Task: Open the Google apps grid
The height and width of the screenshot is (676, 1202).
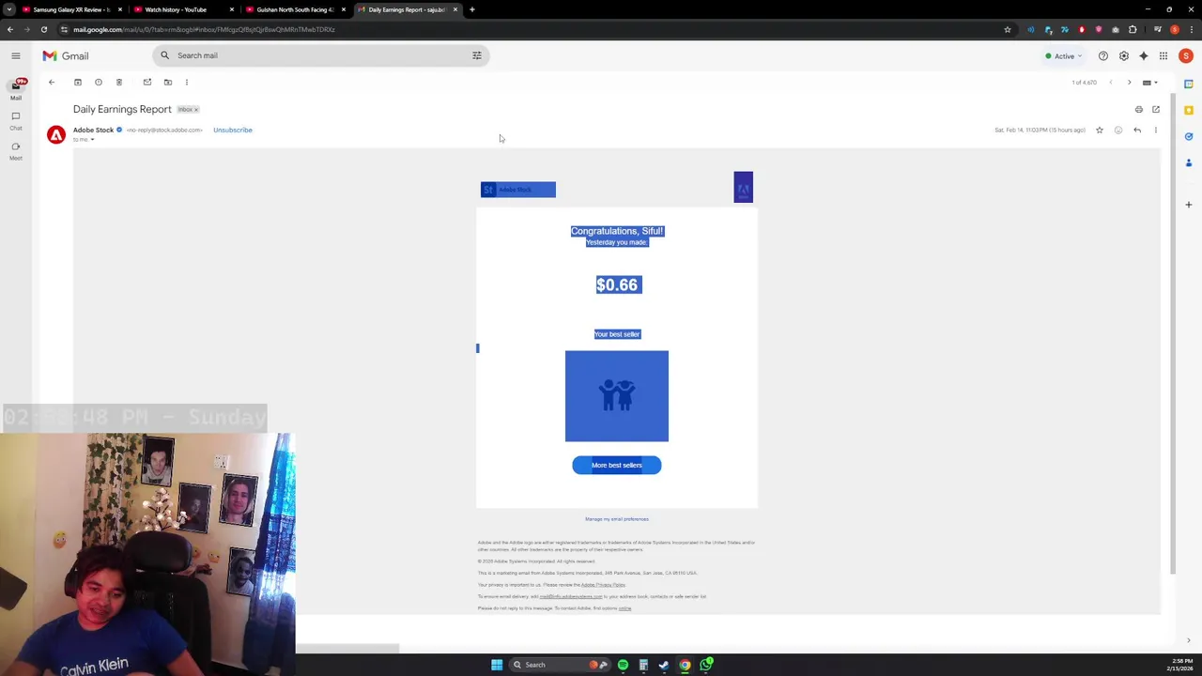Action: [1163, 56]
